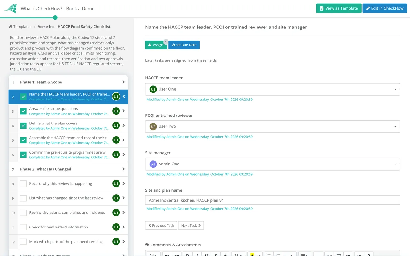410x256 pixels.
Task: Click the U1 avatar on 'Review deviations, complaints and incidents'
Action: tap(116, 212)
